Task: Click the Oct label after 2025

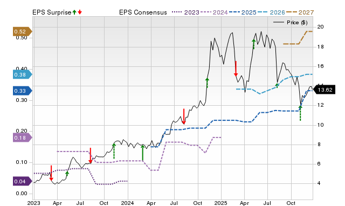Action: (x=291, y=203)
